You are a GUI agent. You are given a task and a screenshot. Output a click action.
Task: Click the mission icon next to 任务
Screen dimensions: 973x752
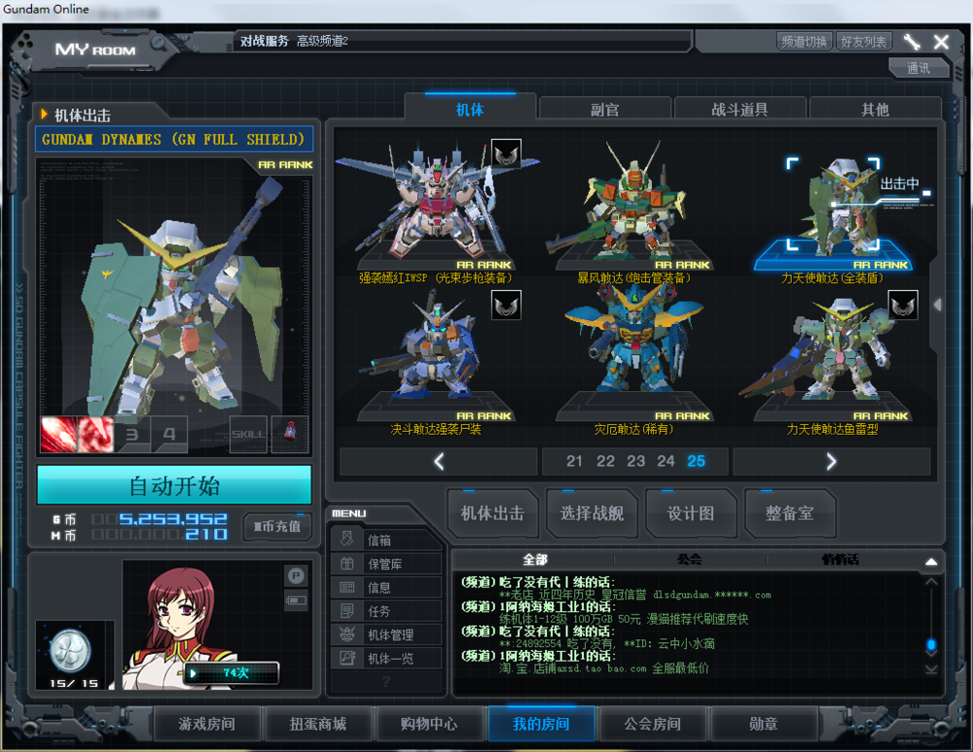click(x=347, y=611)
